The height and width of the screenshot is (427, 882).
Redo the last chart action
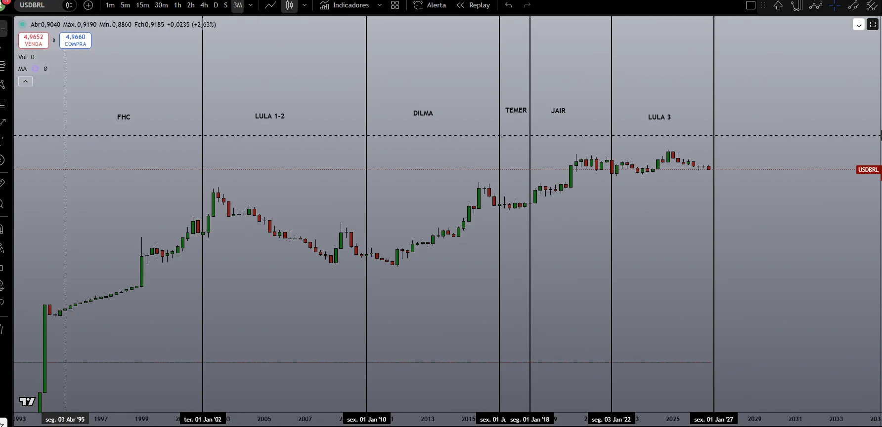coord(527,5)
